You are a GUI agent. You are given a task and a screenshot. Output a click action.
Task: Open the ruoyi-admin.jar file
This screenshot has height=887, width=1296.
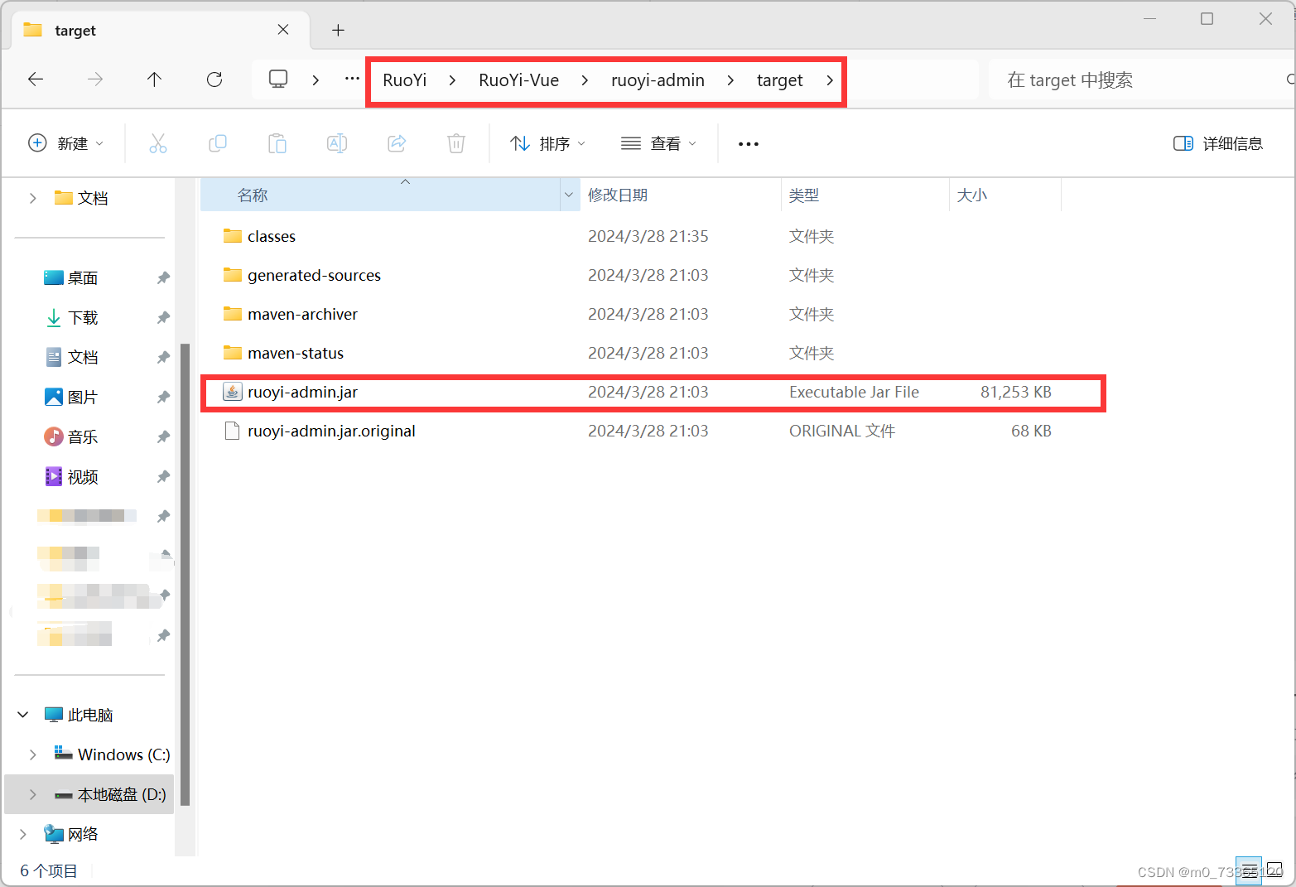(x=303, y=391)
